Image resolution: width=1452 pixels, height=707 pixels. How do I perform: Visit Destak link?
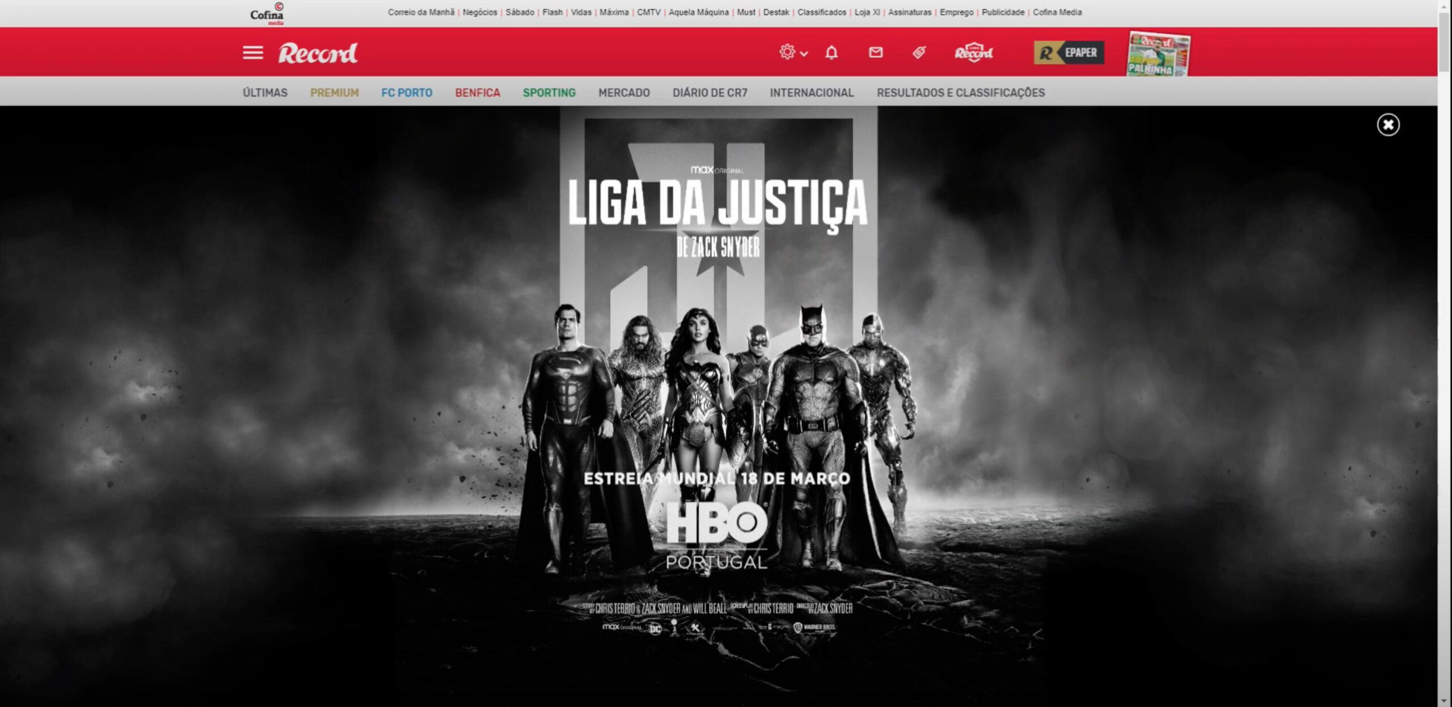pos(776,12)
